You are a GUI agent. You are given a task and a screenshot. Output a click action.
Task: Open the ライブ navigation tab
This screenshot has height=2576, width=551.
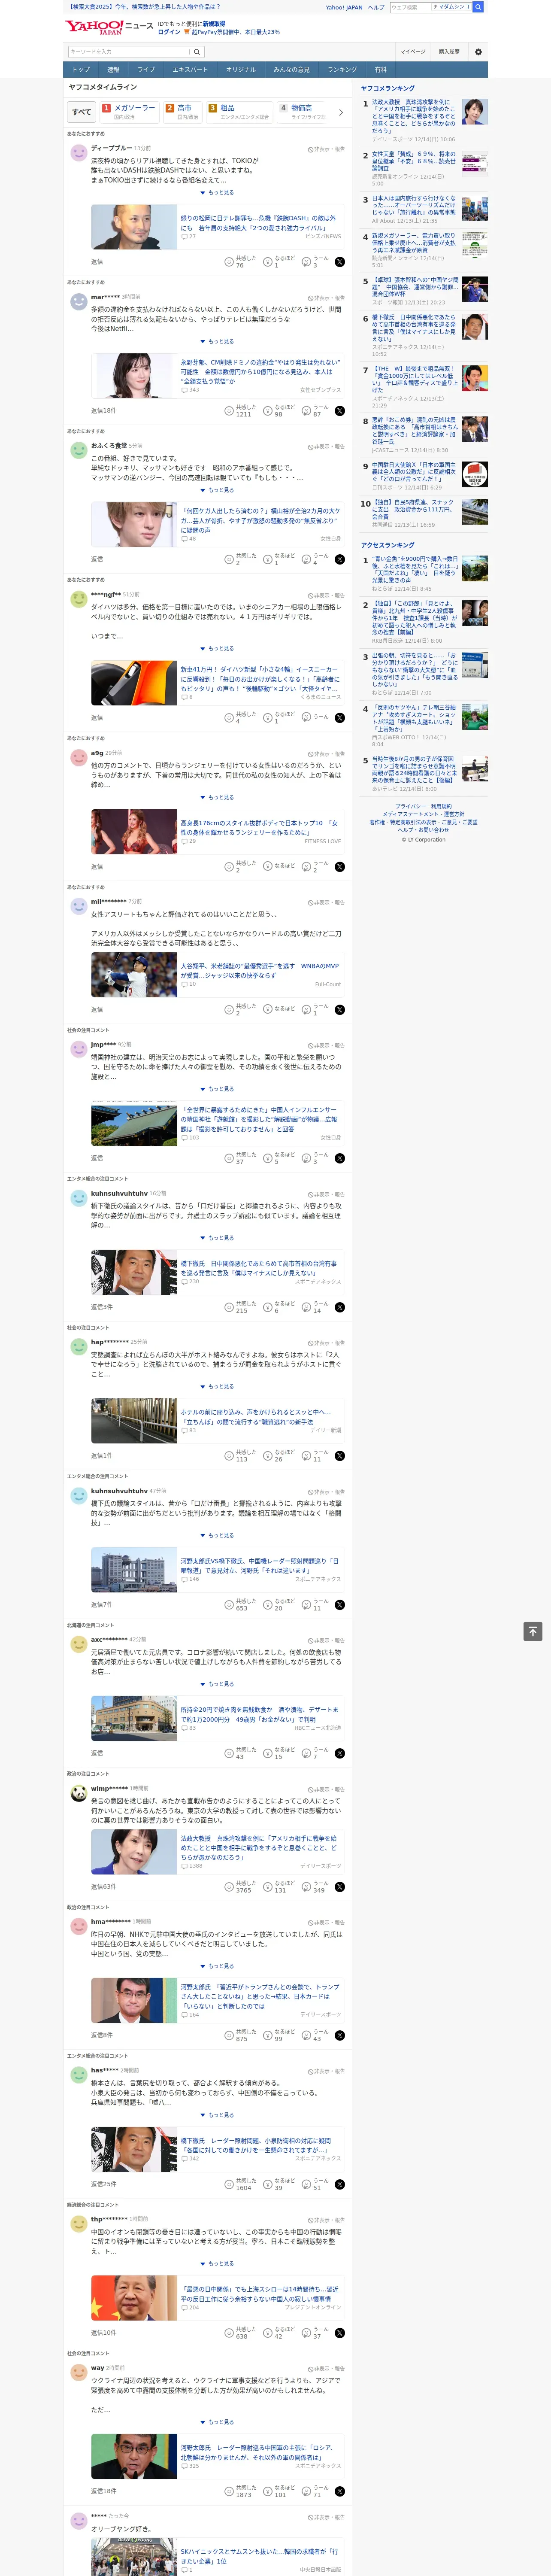pos(146,70)
